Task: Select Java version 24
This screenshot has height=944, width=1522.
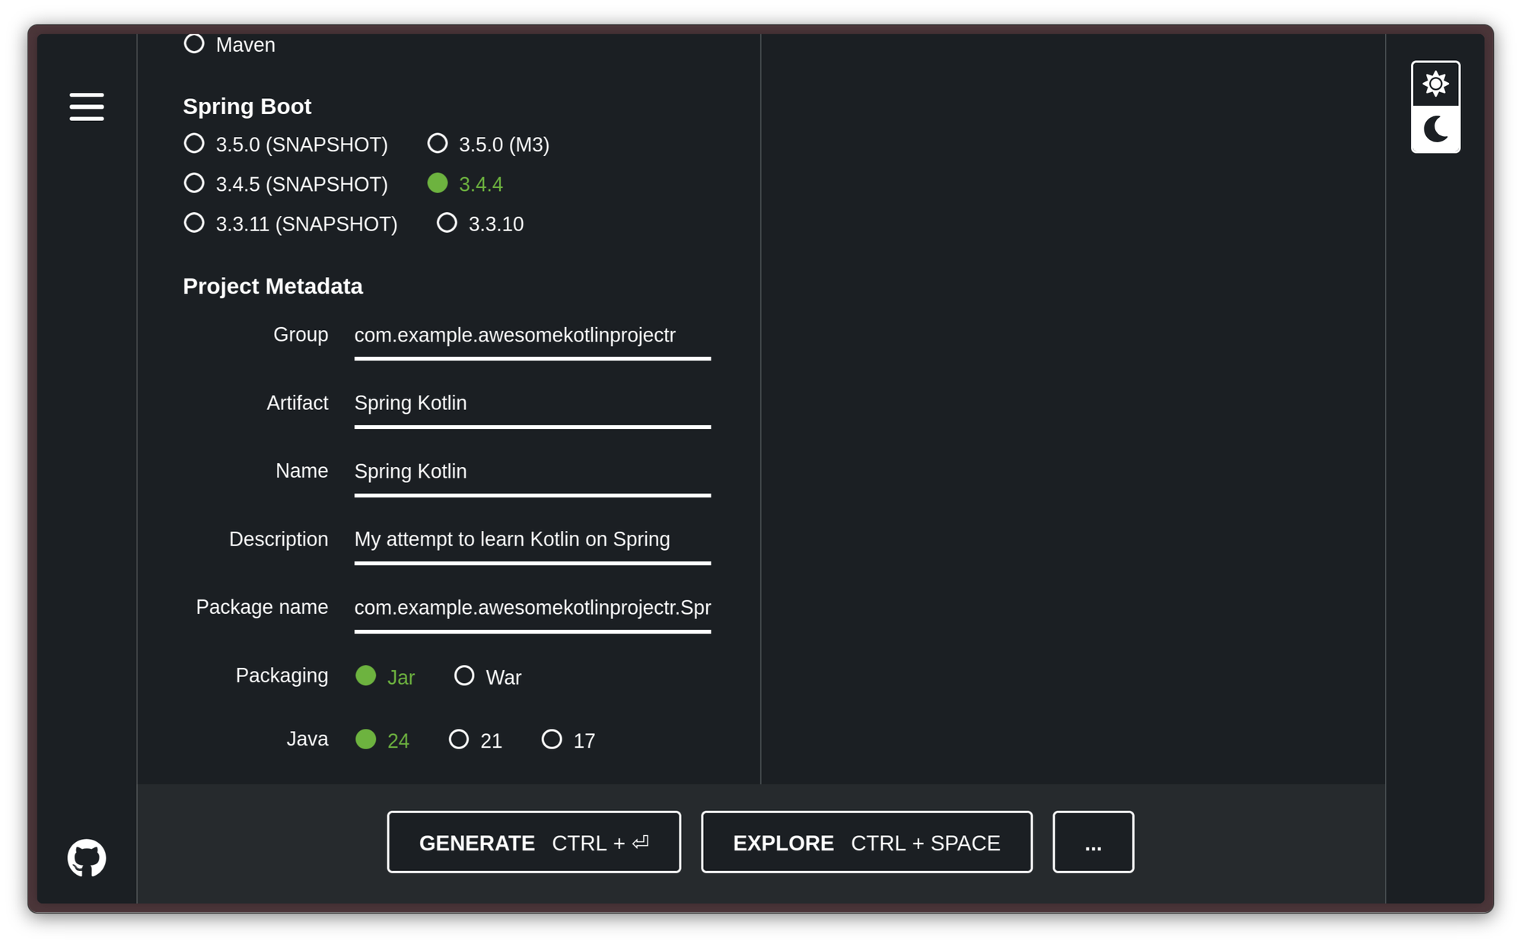Action: [x=383, y=739]
